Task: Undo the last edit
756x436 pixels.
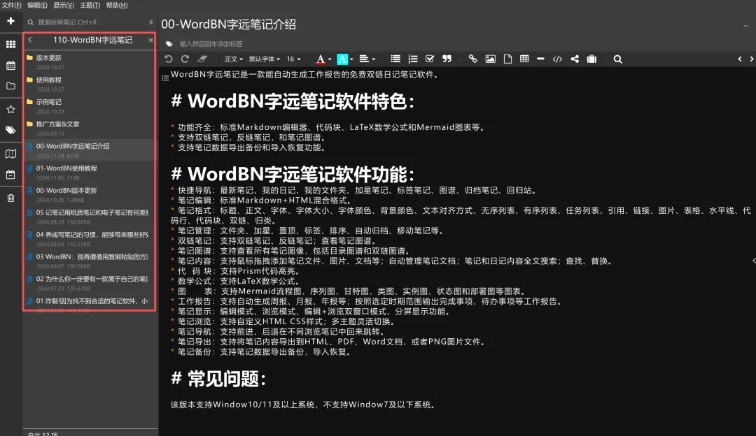Action: tap(168, 59)
